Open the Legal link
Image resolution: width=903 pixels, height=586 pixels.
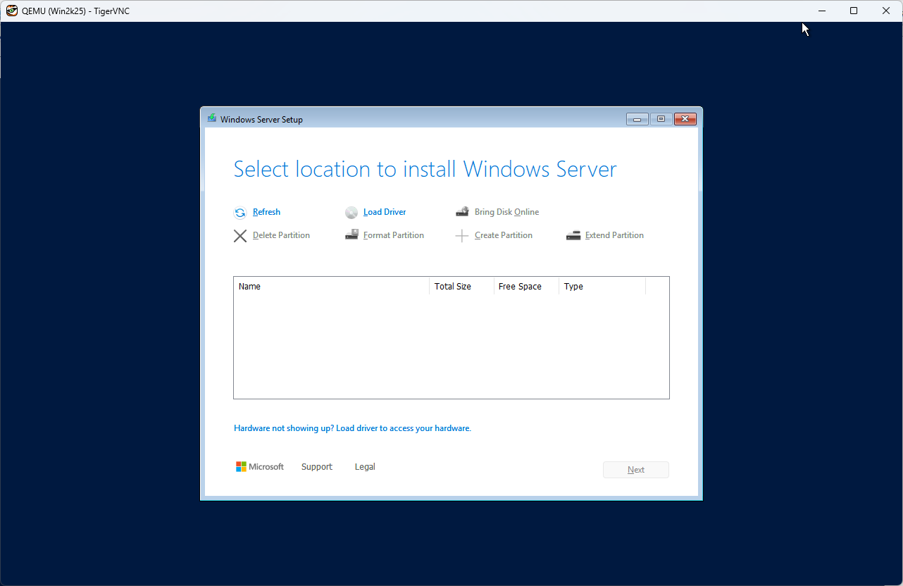click(365, 467)
